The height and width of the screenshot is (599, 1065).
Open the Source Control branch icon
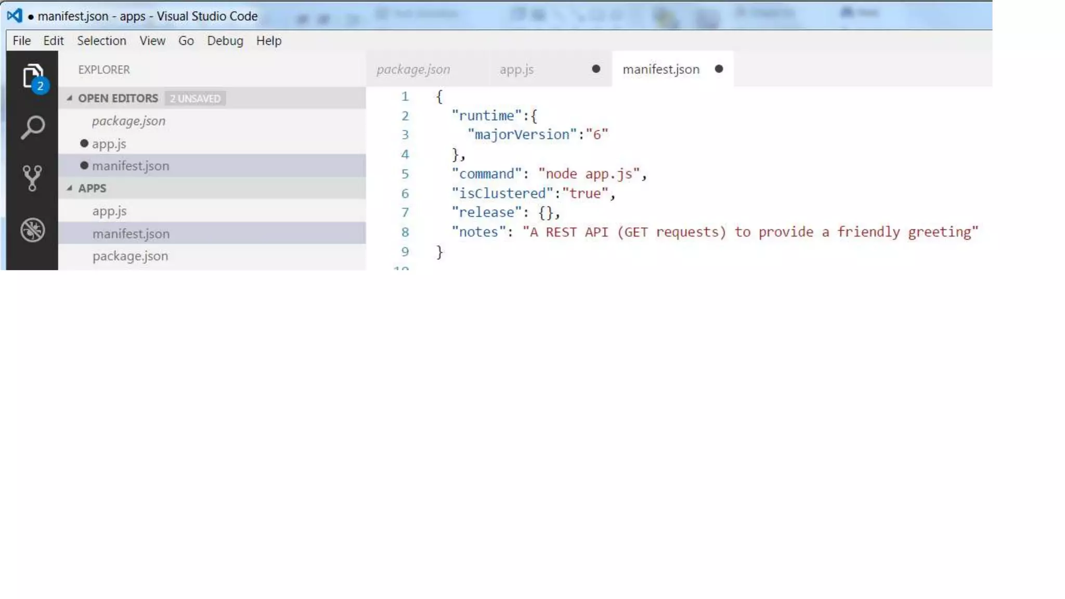[32, 178]
